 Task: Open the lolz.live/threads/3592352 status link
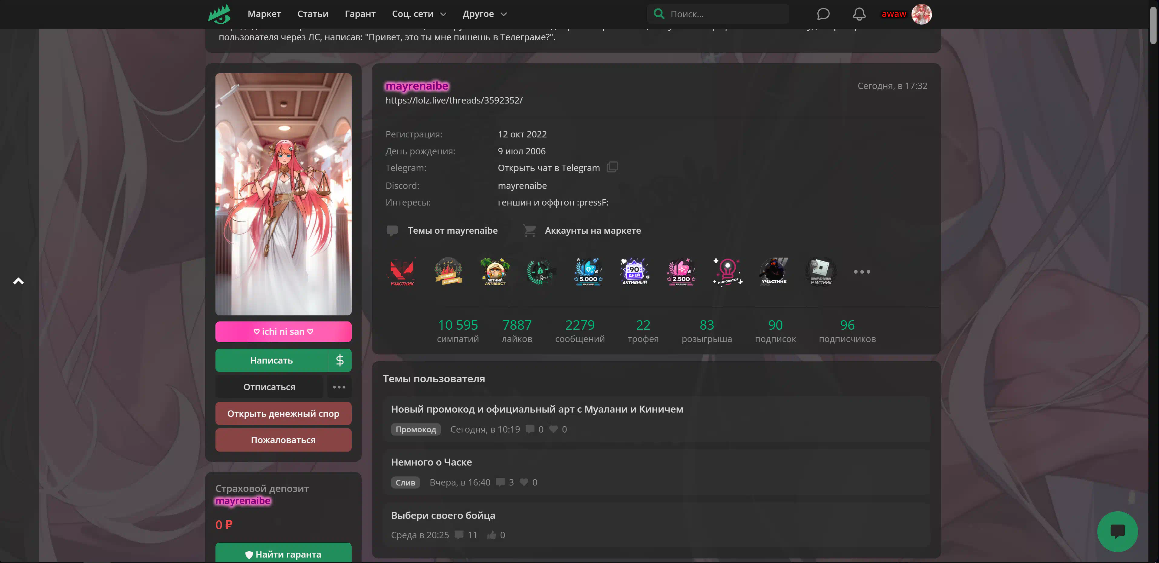point(454,100)
